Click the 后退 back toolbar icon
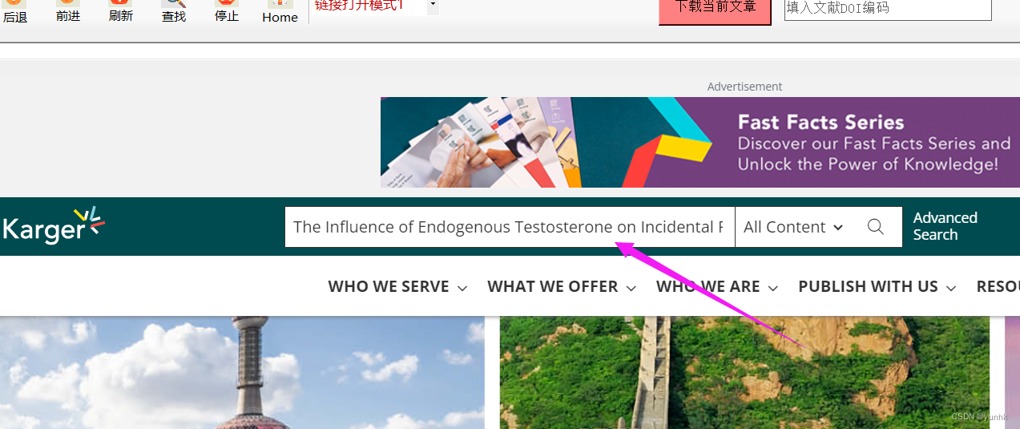 (x=14, y=11)
